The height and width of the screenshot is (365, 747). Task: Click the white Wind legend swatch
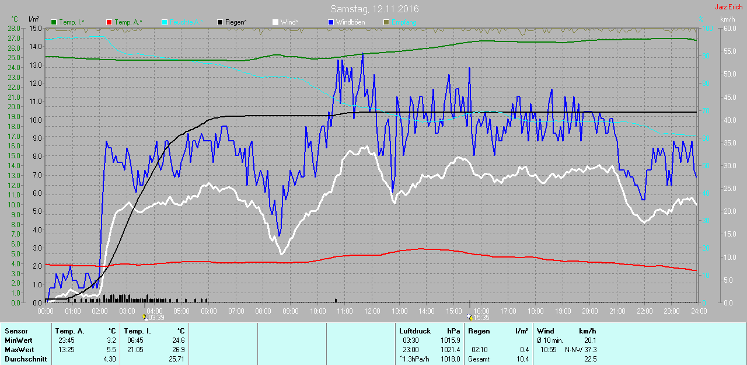[275, 22]
